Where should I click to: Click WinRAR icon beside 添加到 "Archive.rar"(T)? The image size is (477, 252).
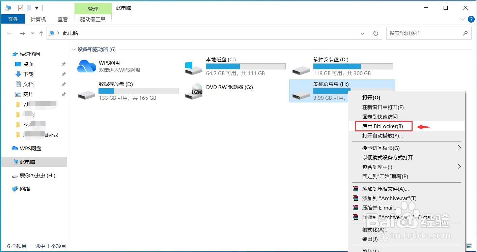(355, 198)
